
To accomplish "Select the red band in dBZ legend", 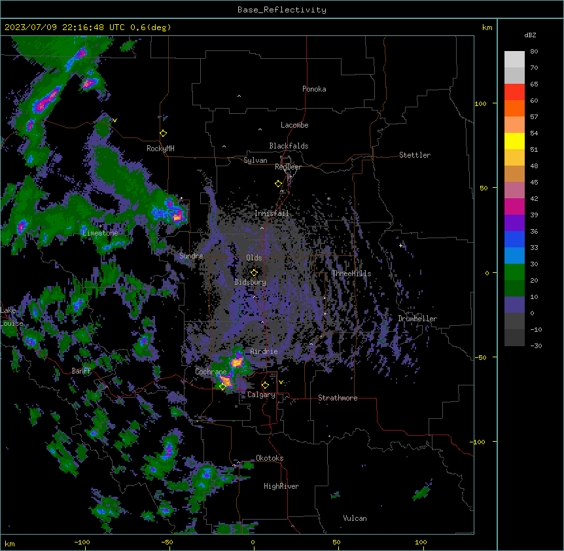I will click(514, 92).
